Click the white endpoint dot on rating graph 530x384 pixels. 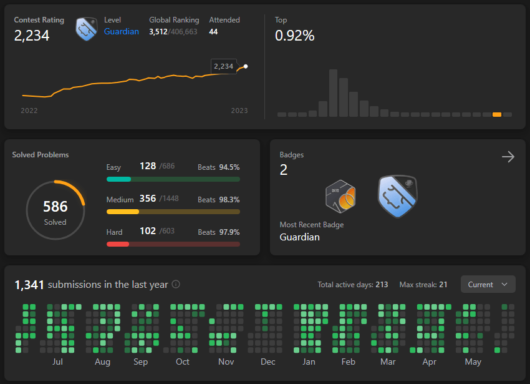pyautogui.click(x=246, y=66)
